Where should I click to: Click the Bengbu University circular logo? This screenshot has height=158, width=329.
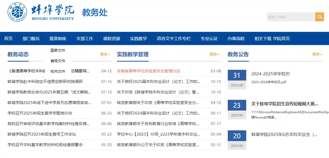click(17, 12)
